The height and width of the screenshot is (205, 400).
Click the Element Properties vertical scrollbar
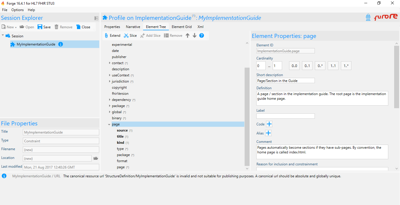coord(397,76)
